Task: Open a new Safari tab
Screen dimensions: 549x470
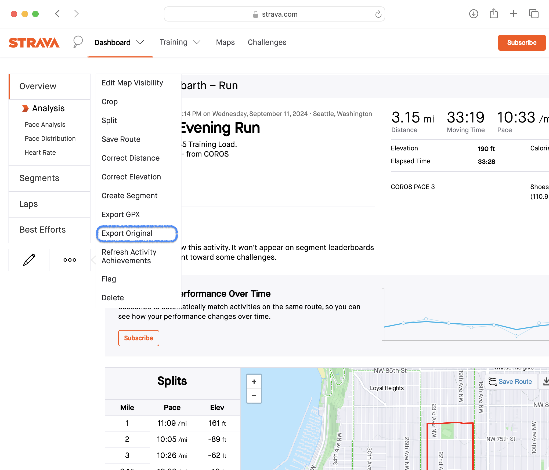Action: [x=513, y=14]
